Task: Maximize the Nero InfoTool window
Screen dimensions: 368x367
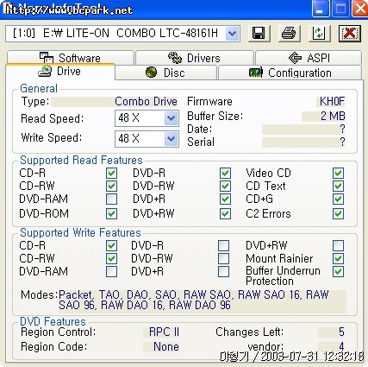Action: click(x=340, y=9)
